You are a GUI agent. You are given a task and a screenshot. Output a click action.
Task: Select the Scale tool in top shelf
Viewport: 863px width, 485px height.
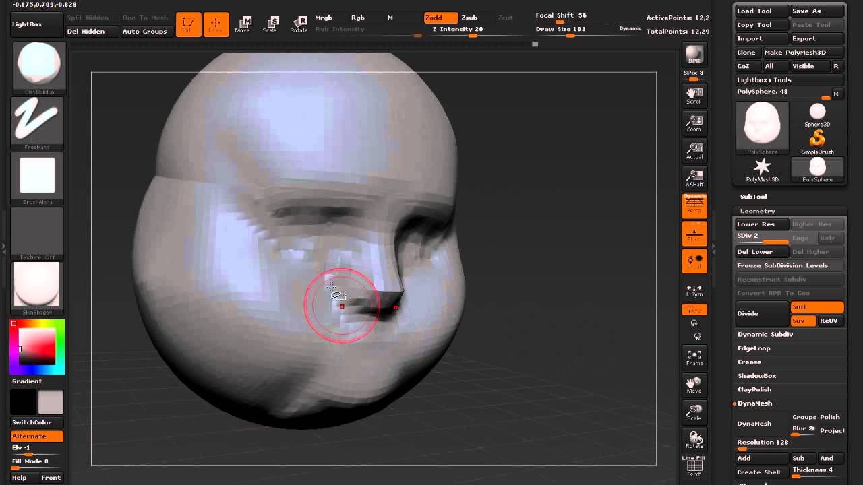pos(270,25)
